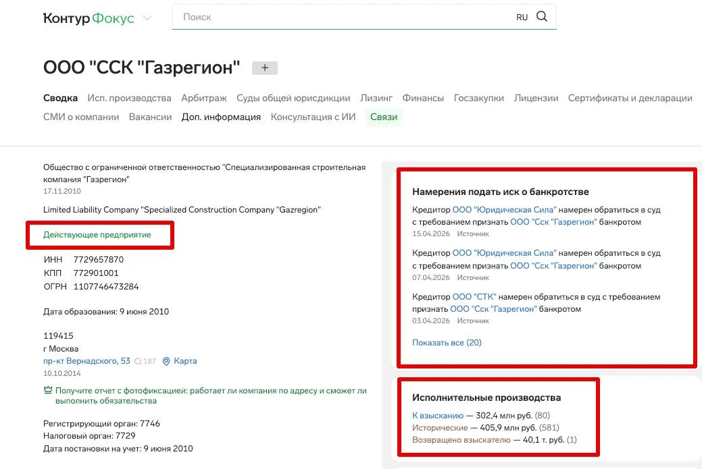Click the map pin icon near Карта
Screen dimensions: 702x469
pyautogui.click(x=166, y=361)
